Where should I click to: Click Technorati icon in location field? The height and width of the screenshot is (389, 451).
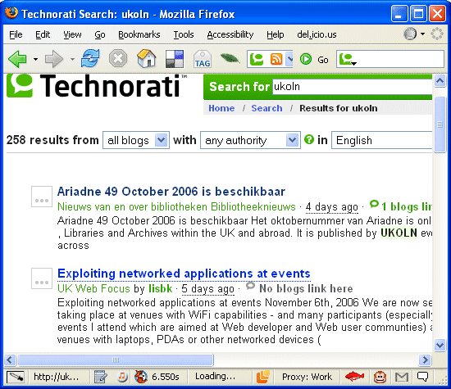coord(257,59)
